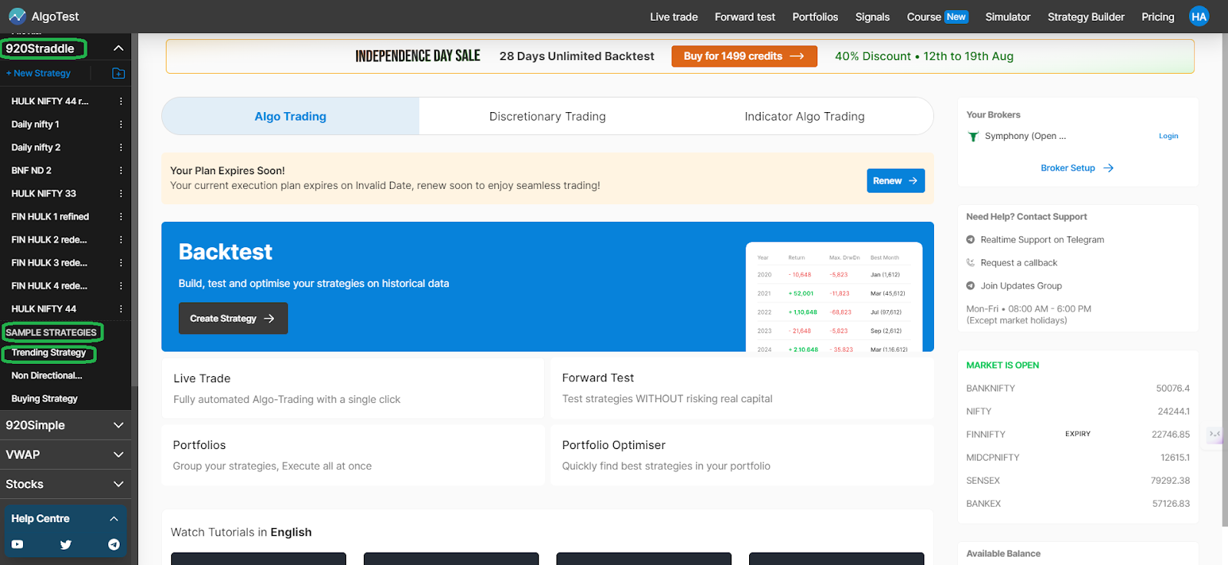Open Realtime Support on Telegram link
Image resolution: width=1228 pixels, height=565 pixels.
1041,240
